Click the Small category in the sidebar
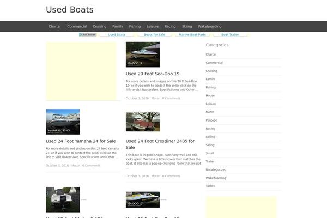Viewport: 327px width, 218px height. (x=210, y=153)
